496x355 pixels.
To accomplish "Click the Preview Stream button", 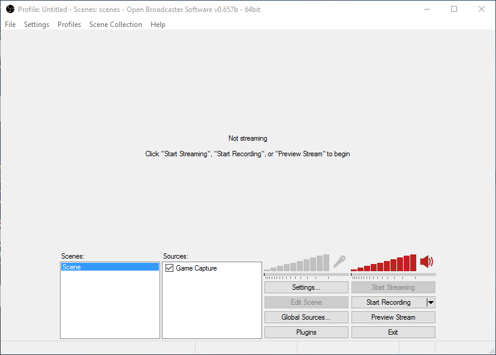I will 393,317.
